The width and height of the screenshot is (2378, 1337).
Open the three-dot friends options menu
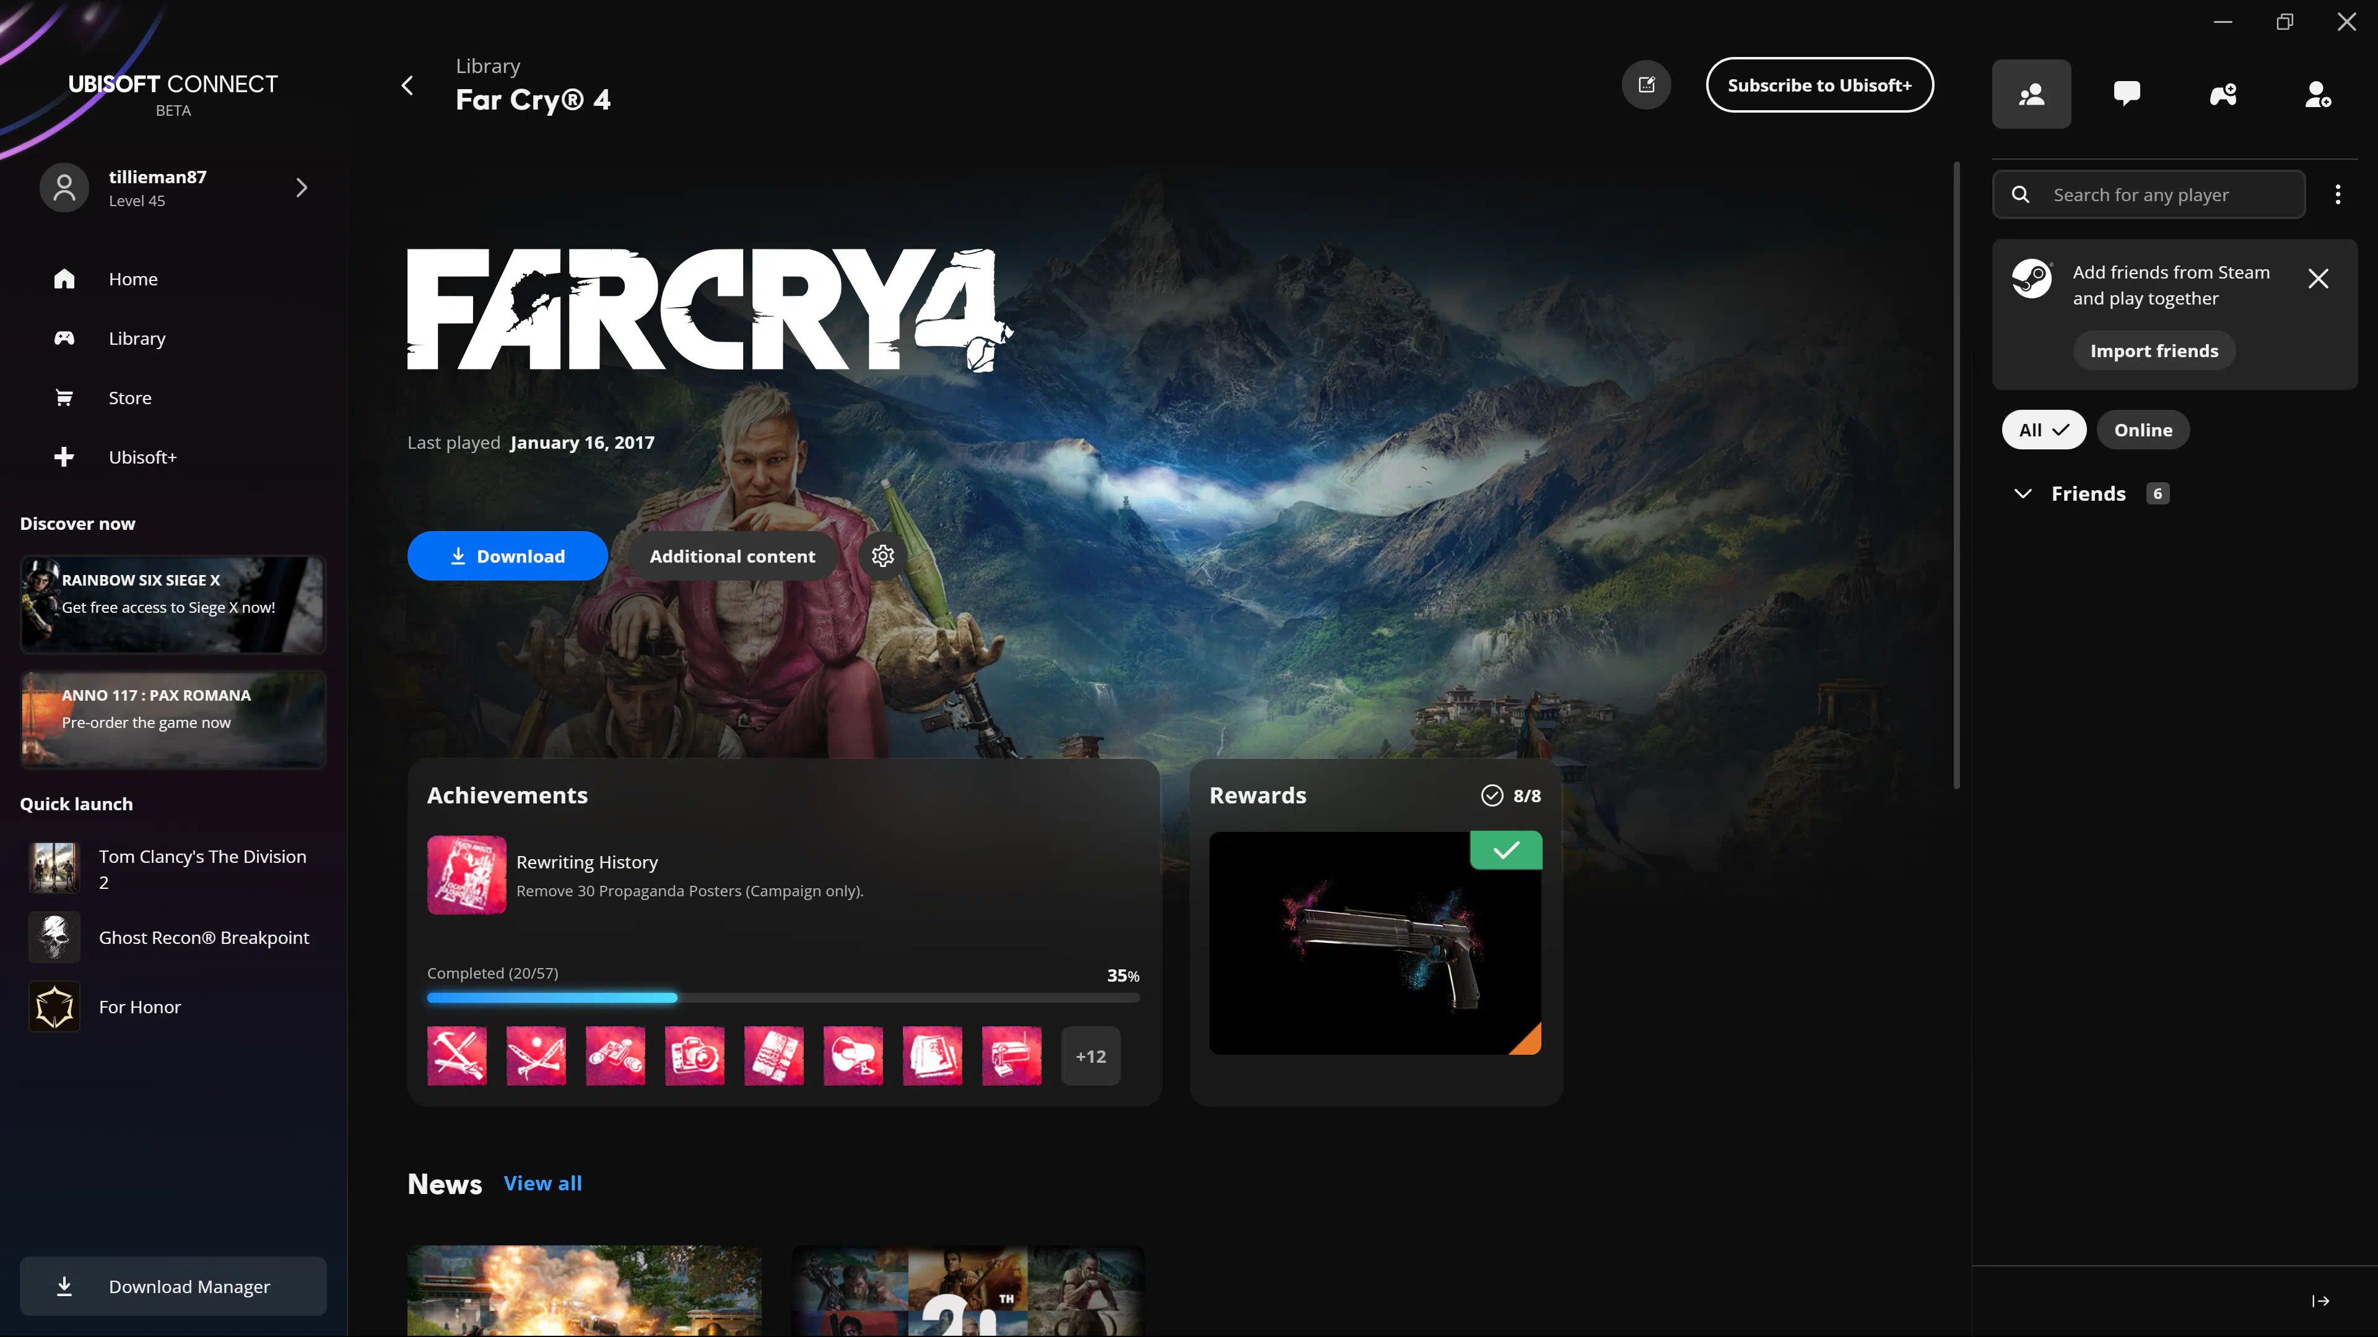point(2338,195)
